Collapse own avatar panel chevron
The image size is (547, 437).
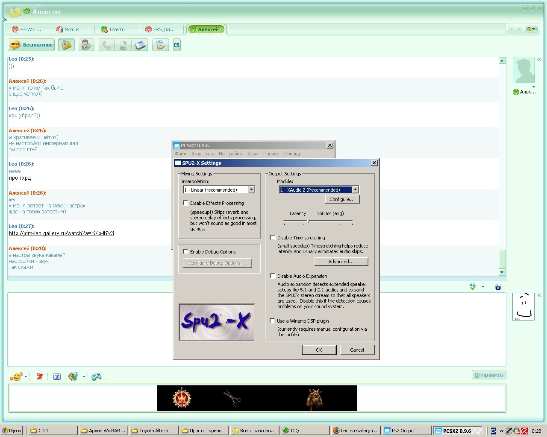tap(539, 295)
